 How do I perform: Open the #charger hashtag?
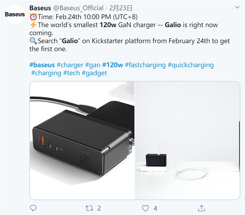click(x=70, y=65)
